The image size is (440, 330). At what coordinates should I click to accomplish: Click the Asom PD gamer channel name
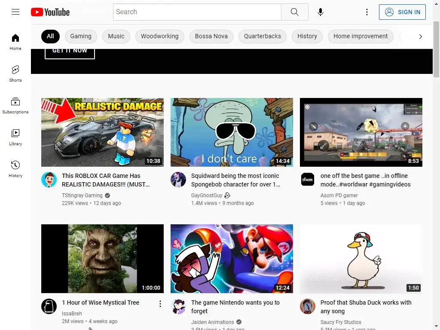339,196
